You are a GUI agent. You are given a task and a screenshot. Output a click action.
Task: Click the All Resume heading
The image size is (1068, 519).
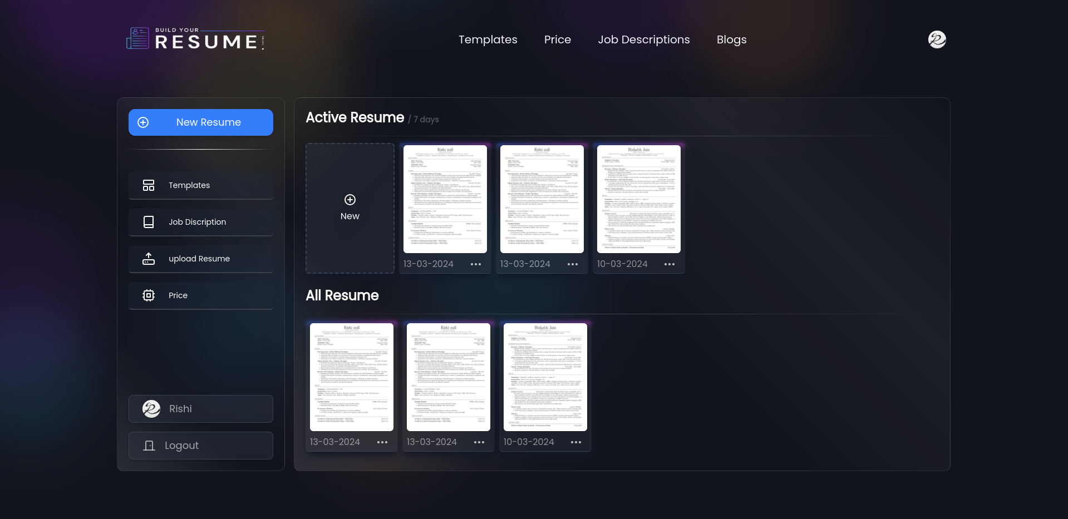342,295
